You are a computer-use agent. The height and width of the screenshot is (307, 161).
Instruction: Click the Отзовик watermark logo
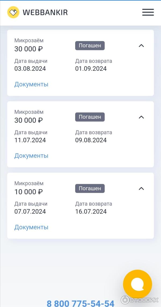pyautogui.click(x=139, y=300)
